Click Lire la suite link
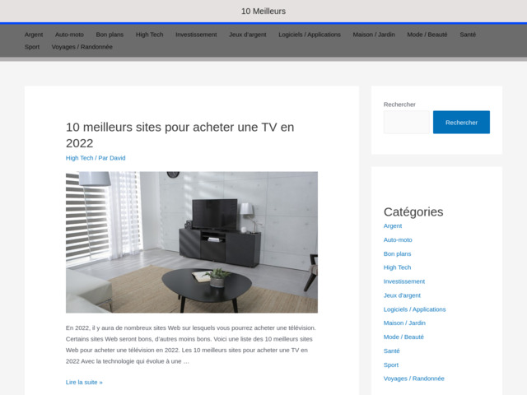This screenshot has width=527, height=395. click(x=84, y=382)
